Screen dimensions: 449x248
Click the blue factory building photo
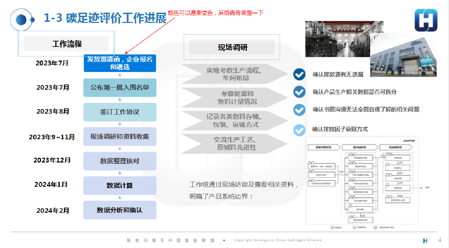pos(403,55)
